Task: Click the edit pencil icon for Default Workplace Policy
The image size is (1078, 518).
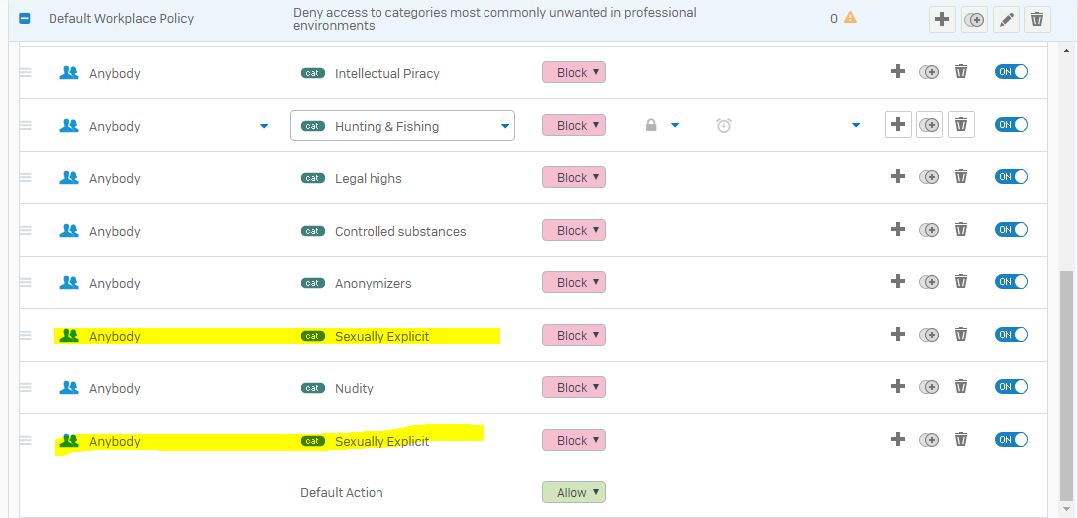Action: 1006,19
